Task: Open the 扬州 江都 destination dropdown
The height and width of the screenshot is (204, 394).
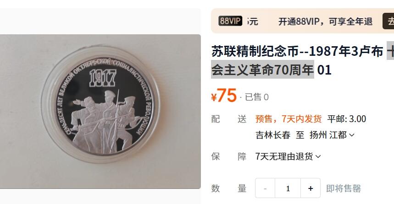Action: pos(332,135)
